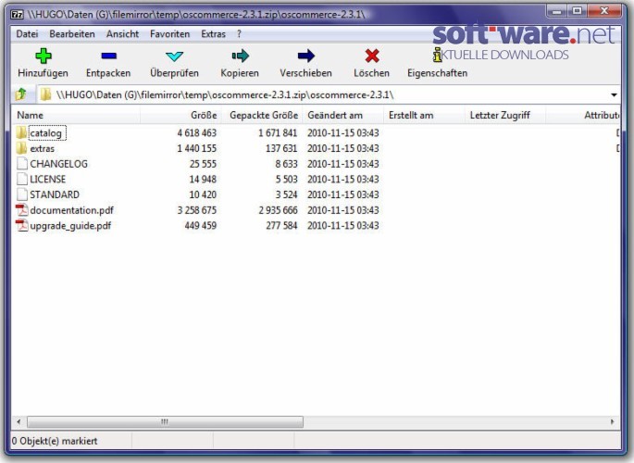Go up one folder level icon
The image size is (634, 463).
click(21, 94)
